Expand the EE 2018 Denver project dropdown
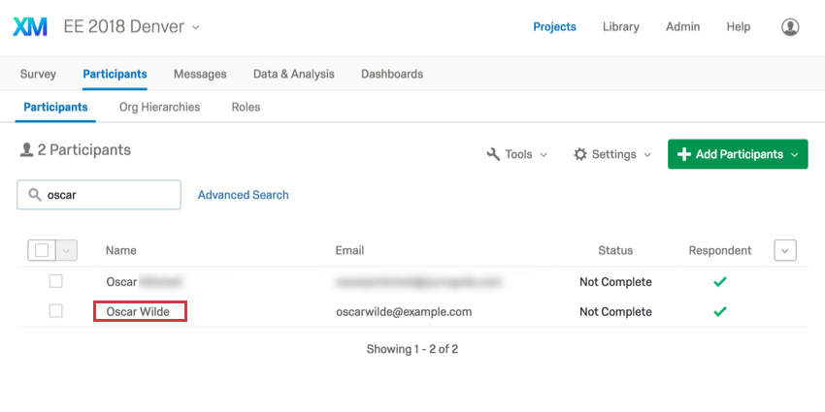Image resolution: width=825 pixels, height=412 pixels. (x=196, y=27)
